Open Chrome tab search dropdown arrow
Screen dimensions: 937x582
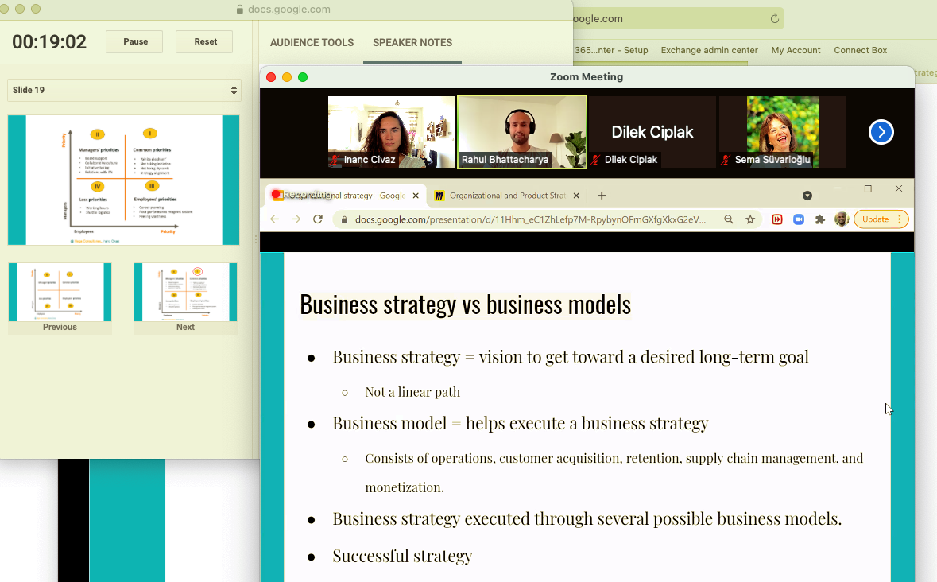click(x=807, y=196)
